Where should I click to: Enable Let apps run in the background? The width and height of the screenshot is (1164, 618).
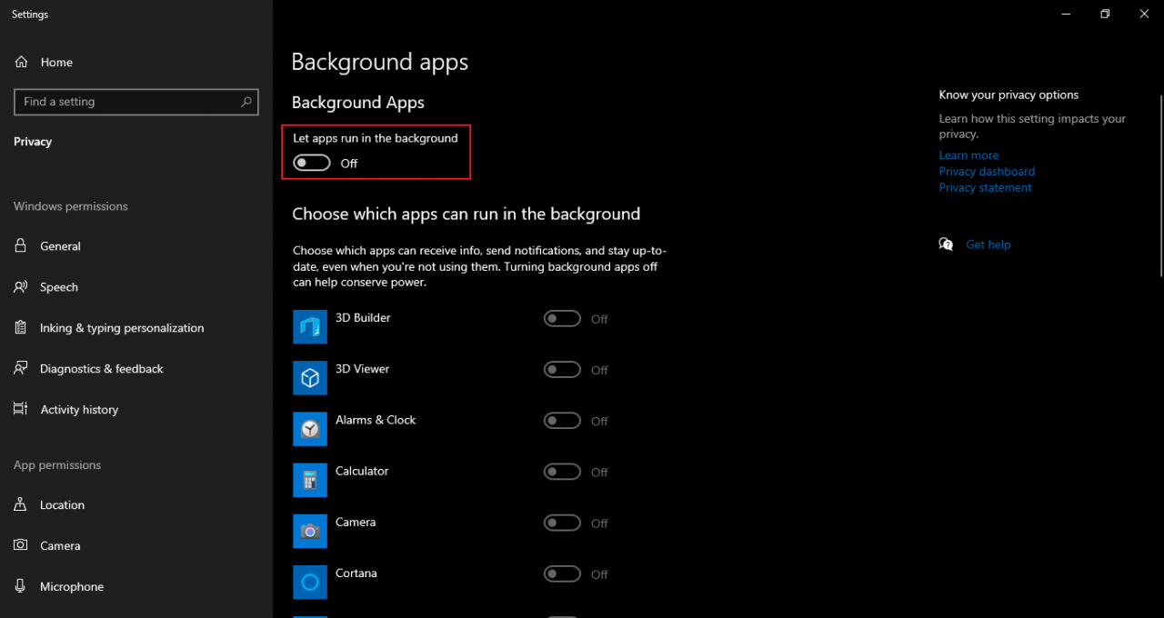point(312,163)
